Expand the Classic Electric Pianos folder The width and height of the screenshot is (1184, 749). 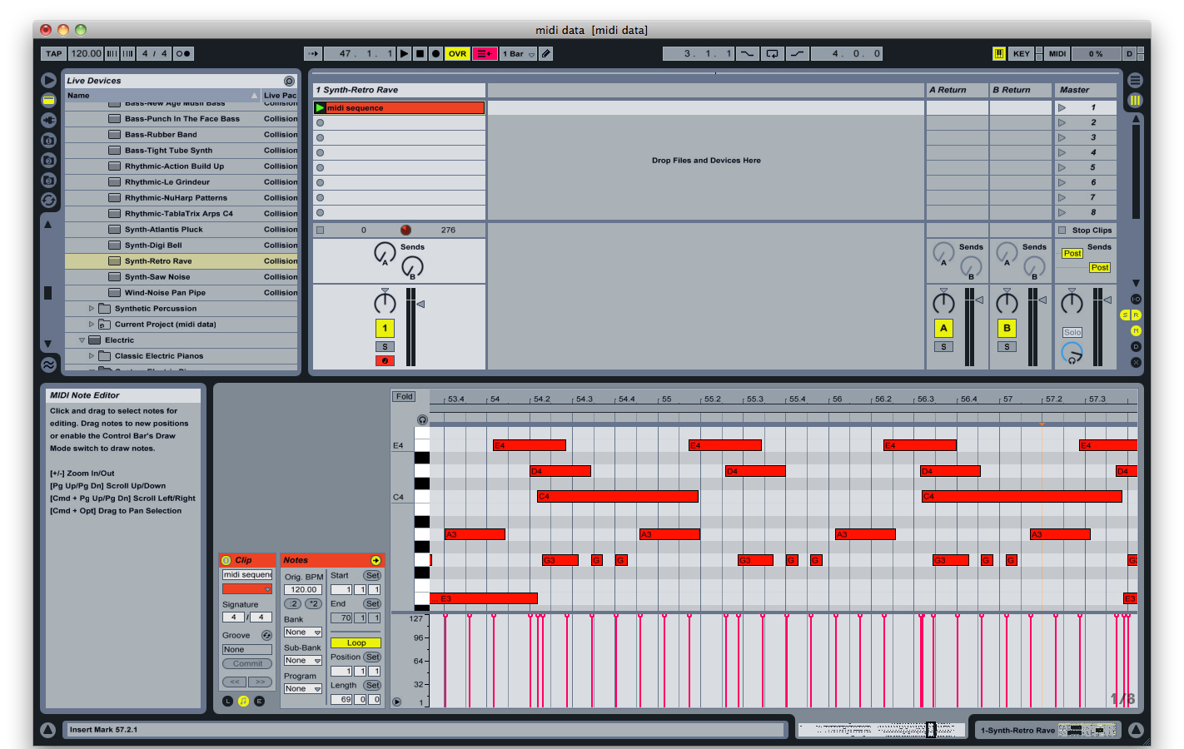tap(92, 356)
